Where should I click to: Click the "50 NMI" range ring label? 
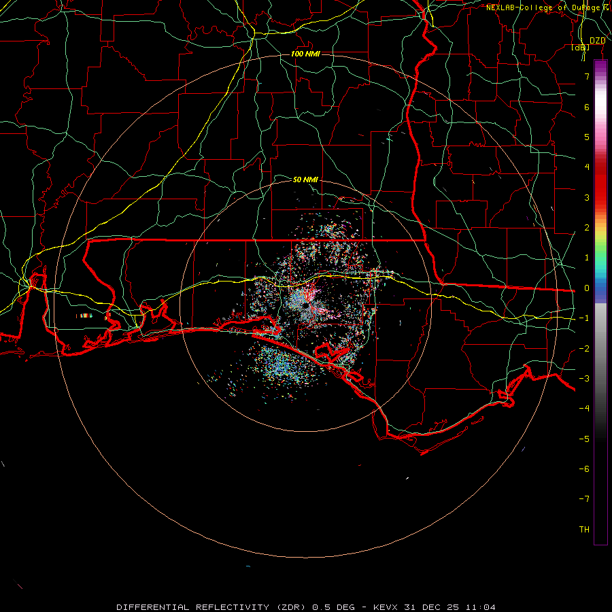point(305,180)
